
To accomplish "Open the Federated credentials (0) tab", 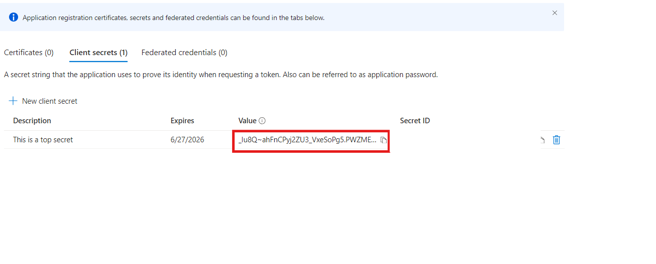I will pos(184,53).
